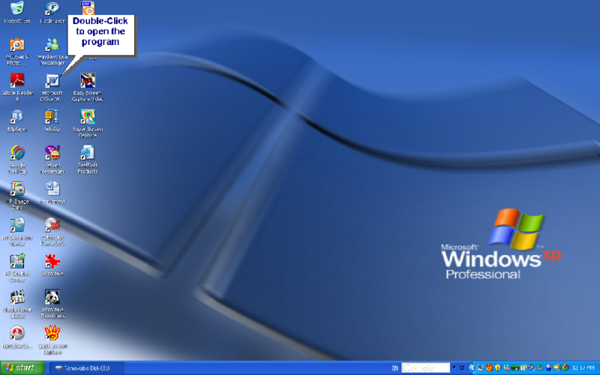Image resolution: width=600 pixels, height=375 pixels.
Task: Select the CyberLink PowerDVD shortcut
Action: pyautogui.click(x=52, y=232)
